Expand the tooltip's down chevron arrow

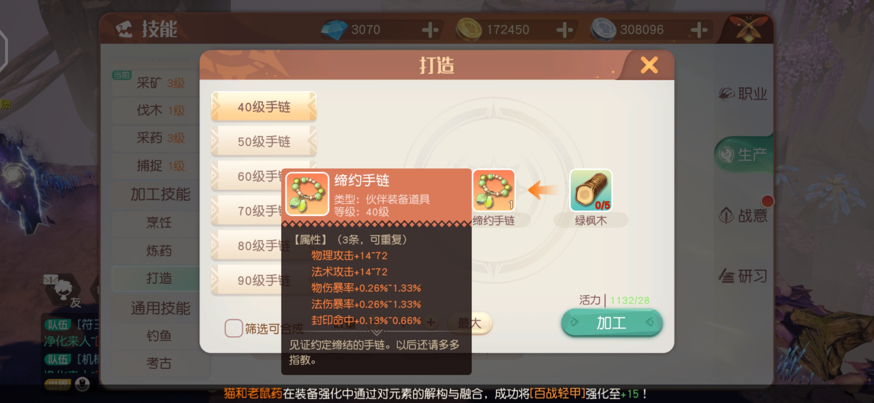tap(376, 332)
